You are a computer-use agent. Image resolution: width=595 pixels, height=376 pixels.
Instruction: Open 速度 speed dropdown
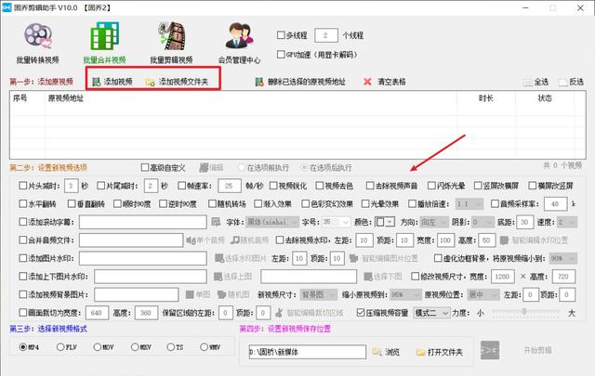point(567,222)
